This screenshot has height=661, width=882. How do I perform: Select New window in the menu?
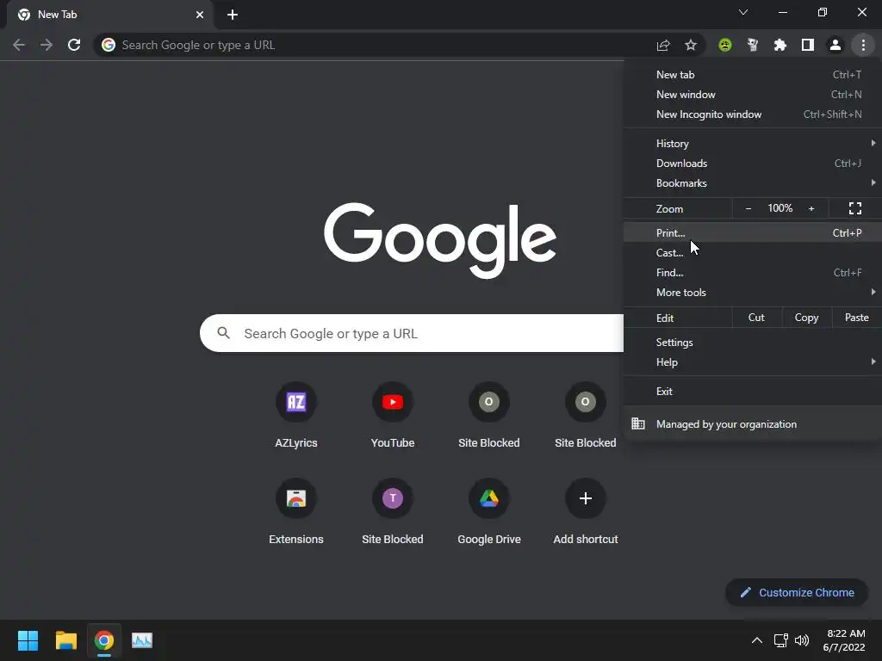(x=753, y=95)
